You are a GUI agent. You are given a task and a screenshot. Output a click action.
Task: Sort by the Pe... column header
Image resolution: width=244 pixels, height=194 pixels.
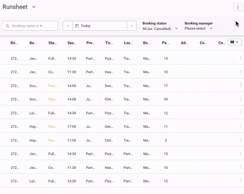tap(165, 43)
